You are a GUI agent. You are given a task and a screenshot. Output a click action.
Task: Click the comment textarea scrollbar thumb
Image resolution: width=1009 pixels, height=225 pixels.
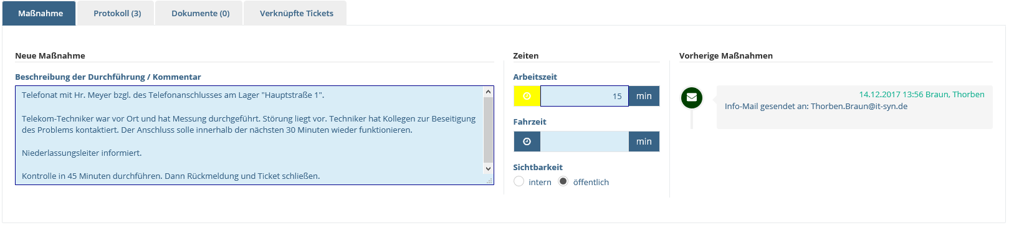pos(488,130)
